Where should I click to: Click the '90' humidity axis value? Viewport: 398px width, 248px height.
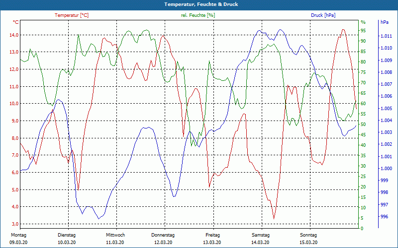[363, 41]
